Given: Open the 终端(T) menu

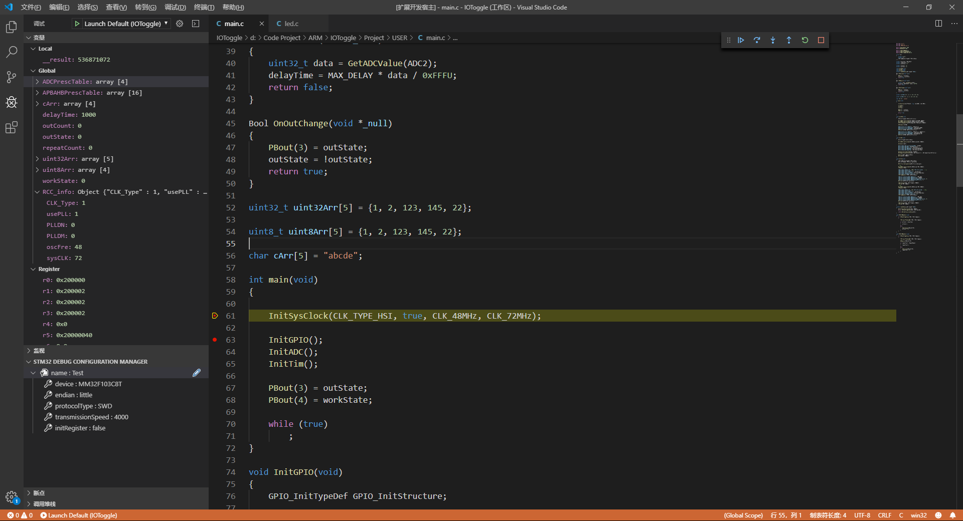Looking at the screenshot, I should tap(204, 7).
